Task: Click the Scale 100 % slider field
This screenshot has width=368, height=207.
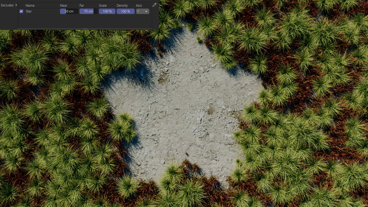Action: pyautogui.click(x=107, y=11)
